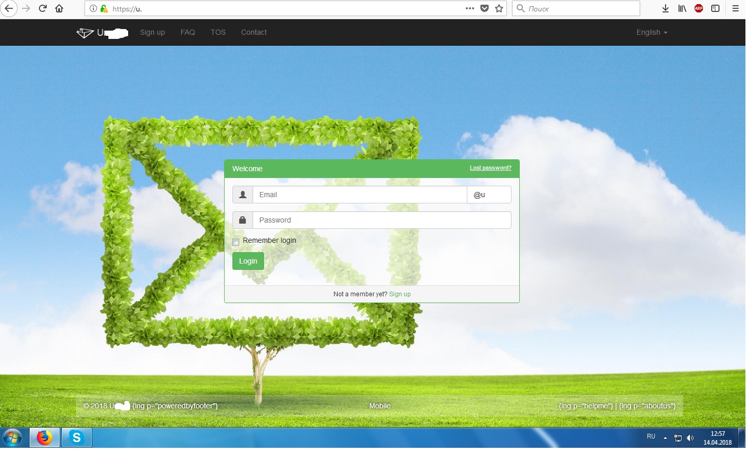Screen dimensions: 747x467
Task: Open the @u domain selector
Action: (x=489, y=195)
